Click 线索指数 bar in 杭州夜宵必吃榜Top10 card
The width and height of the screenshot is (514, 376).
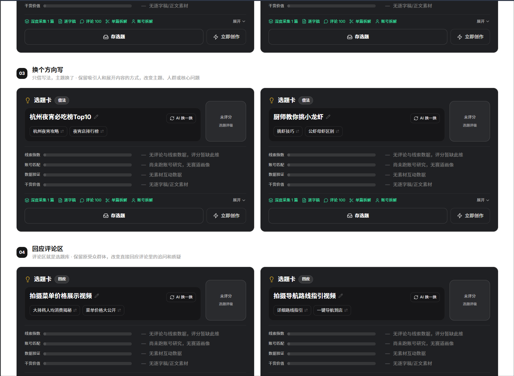(88, 155)
